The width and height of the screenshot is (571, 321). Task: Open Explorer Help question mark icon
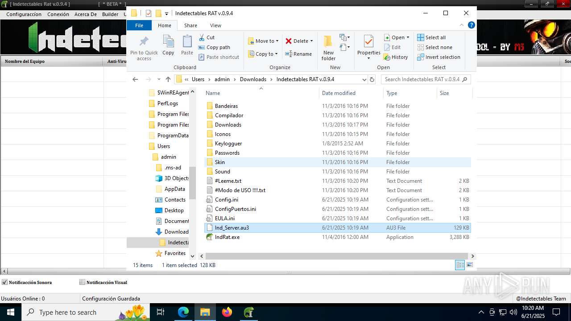[471, 25]
